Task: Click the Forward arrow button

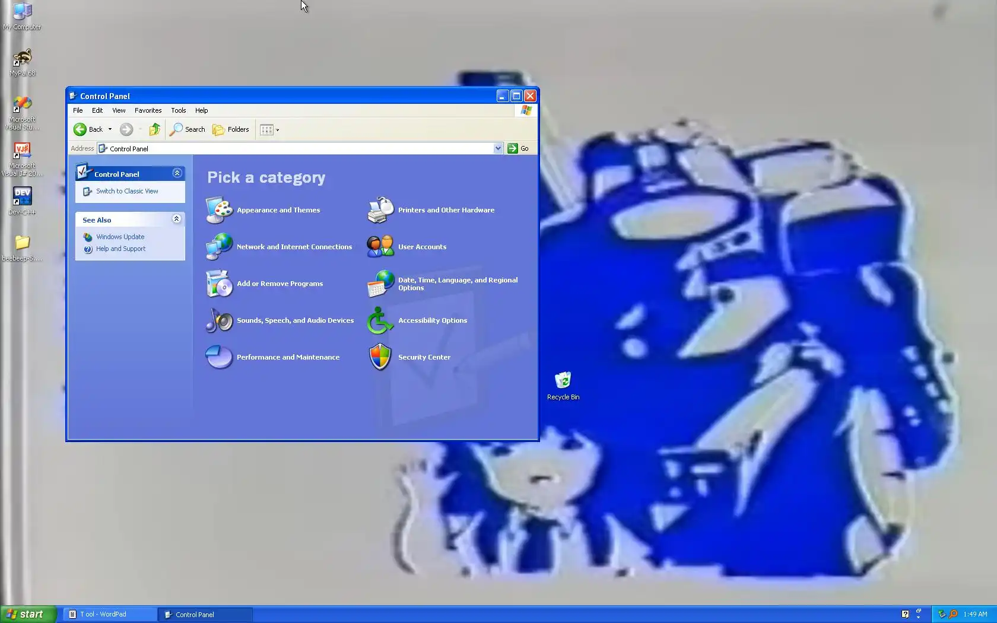Action: 126,129
